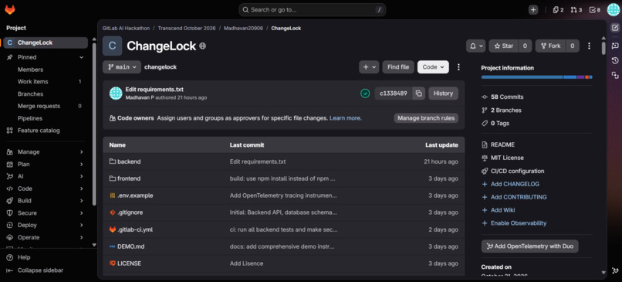Click the Help question mark icon
Screen dimensions: 622x282
[x=10, y=258]
